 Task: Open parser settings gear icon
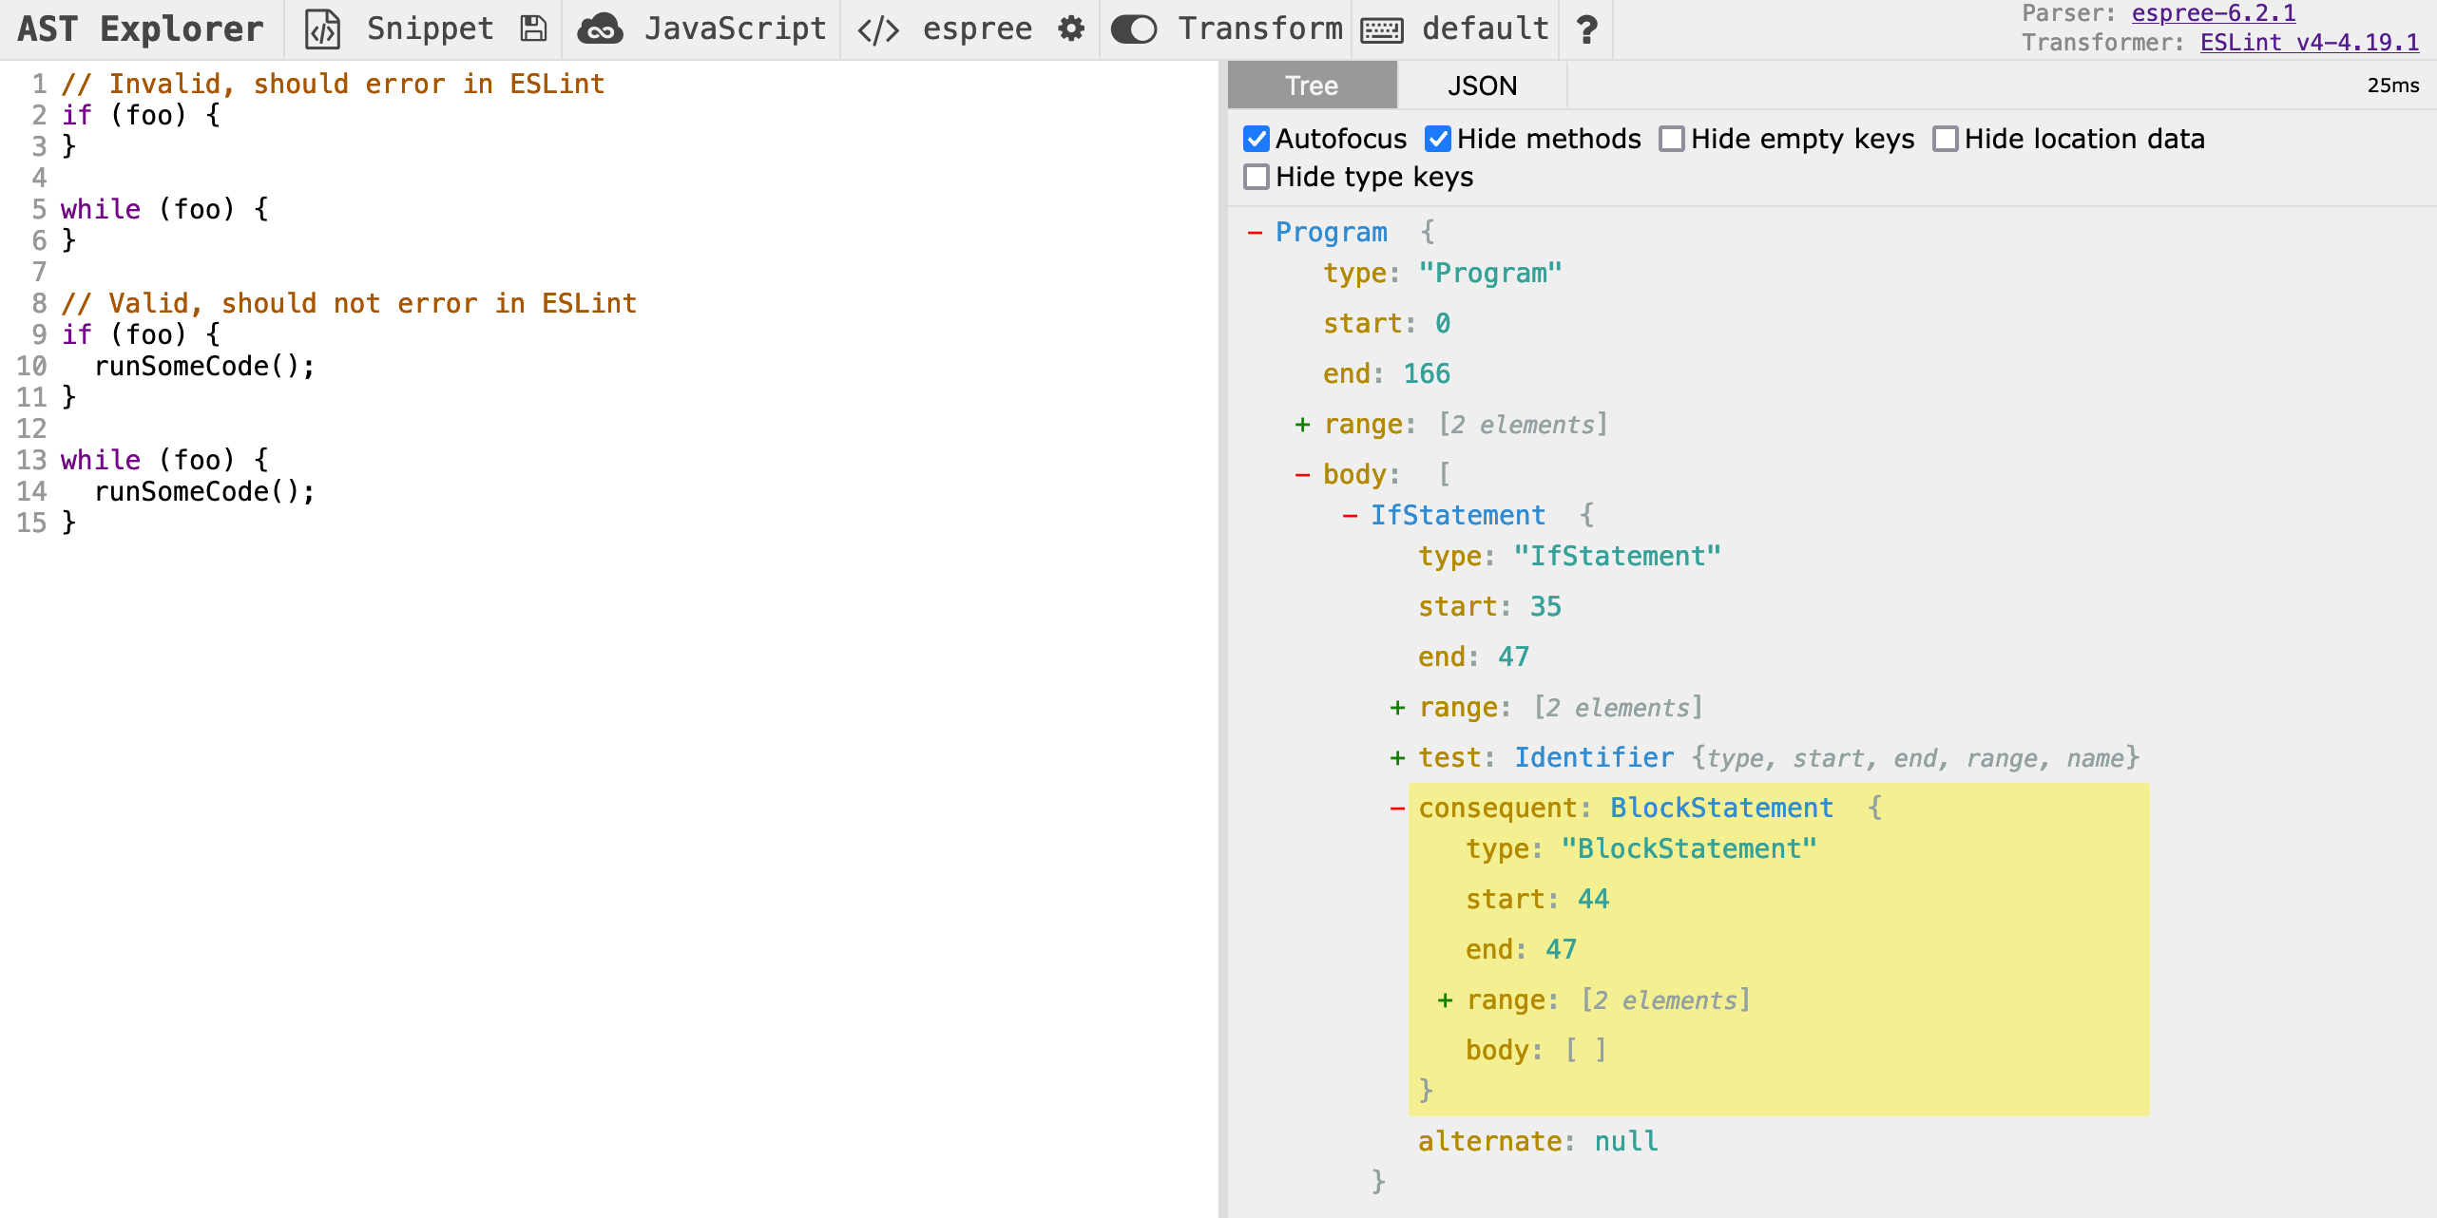click(x=1071, y=29)
